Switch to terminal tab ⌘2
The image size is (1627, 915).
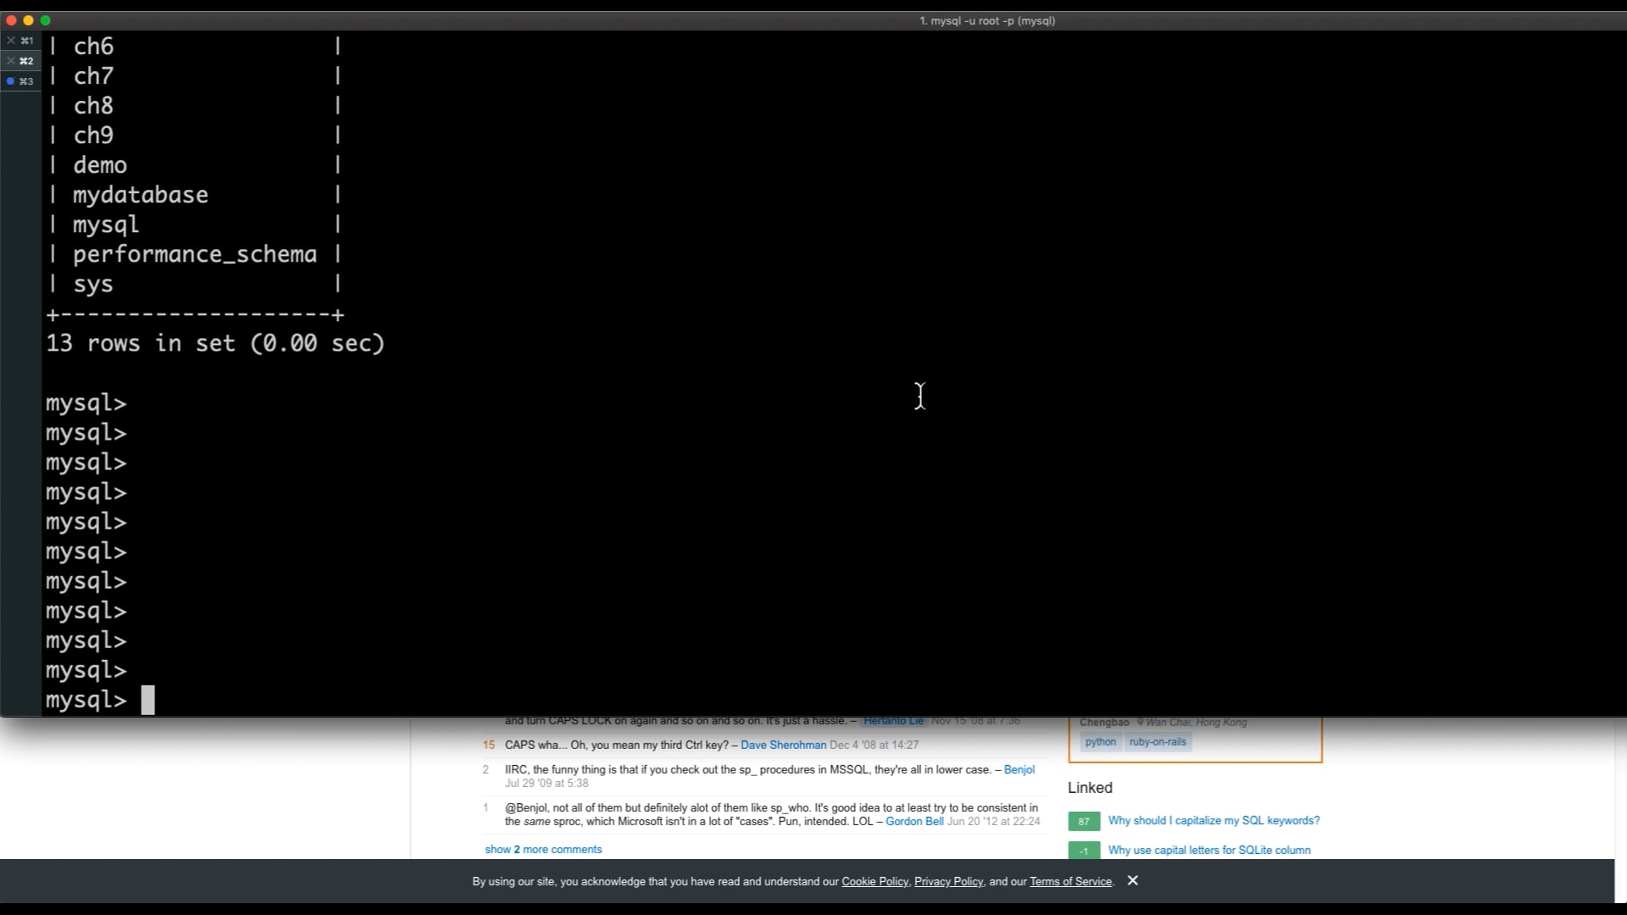coord(25,60)
